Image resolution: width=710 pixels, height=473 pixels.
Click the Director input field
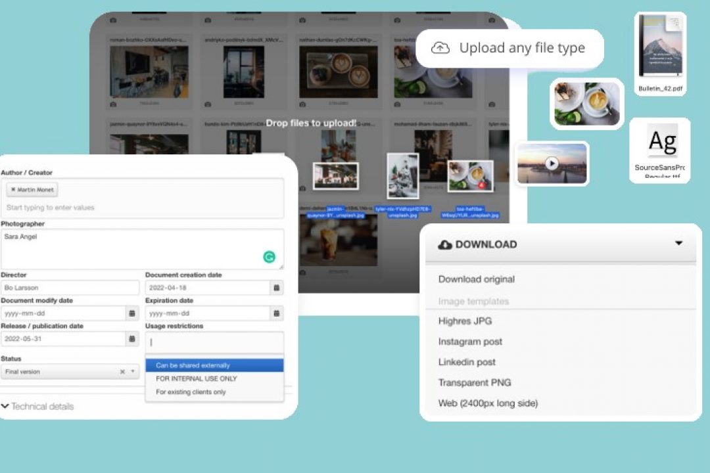pos(70,288)
